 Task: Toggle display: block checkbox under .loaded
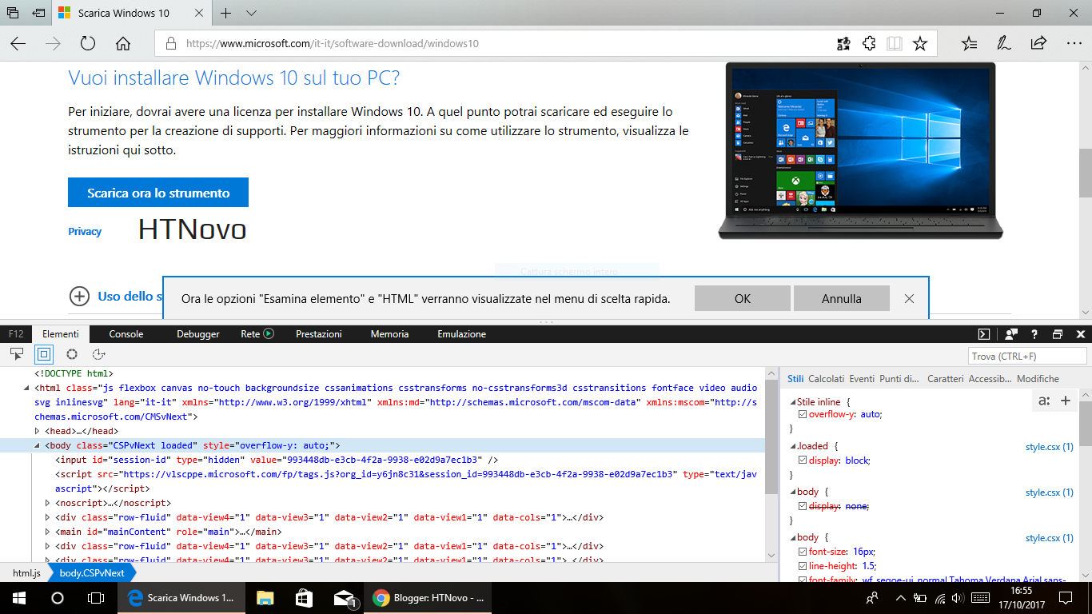pyautogui.click(x=803, y=460)
